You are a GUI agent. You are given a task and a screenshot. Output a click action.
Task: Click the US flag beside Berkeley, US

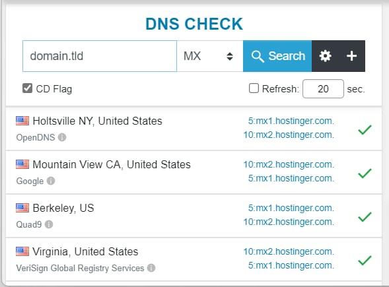(22, 208)
